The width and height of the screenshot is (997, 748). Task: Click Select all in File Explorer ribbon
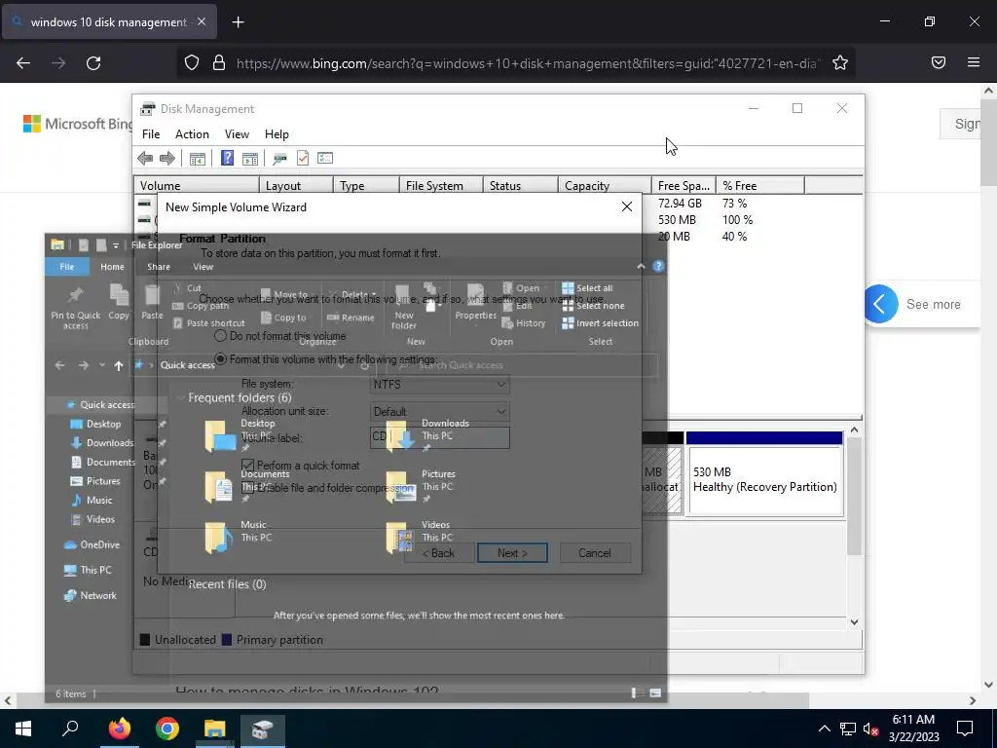point(587,288)
